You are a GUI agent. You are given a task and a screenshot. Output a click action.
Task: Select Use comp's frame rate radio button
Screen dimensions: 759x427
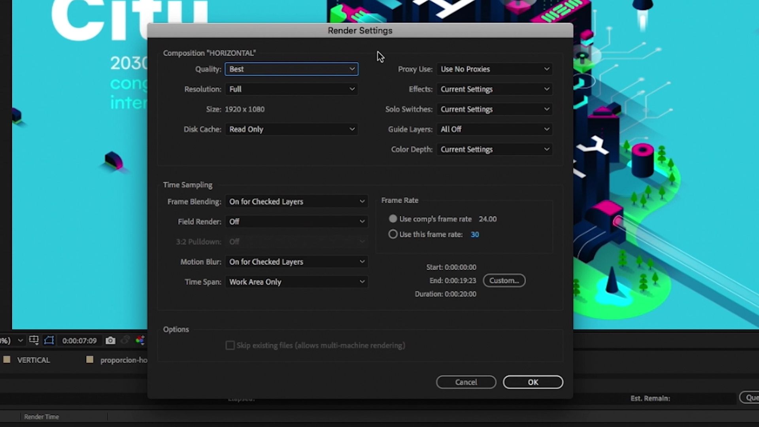click(393, 219)
